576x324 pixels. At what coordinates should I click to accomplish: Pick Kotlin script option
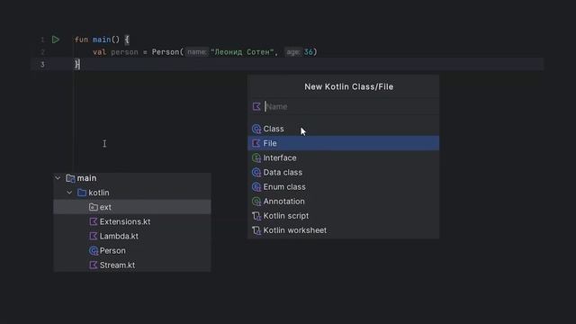pyautogui.click(x=343, y=216)
